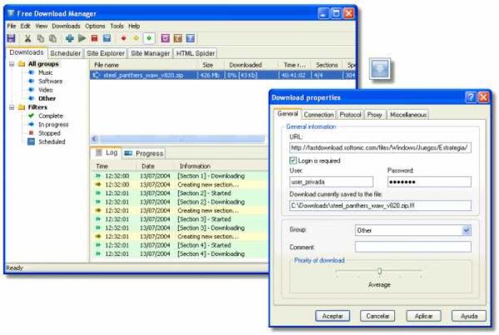The width and height of the screenshot is (499, 335).
Task: Switch to the Connection tab in Download properties
Action: (x=319, y=115)
